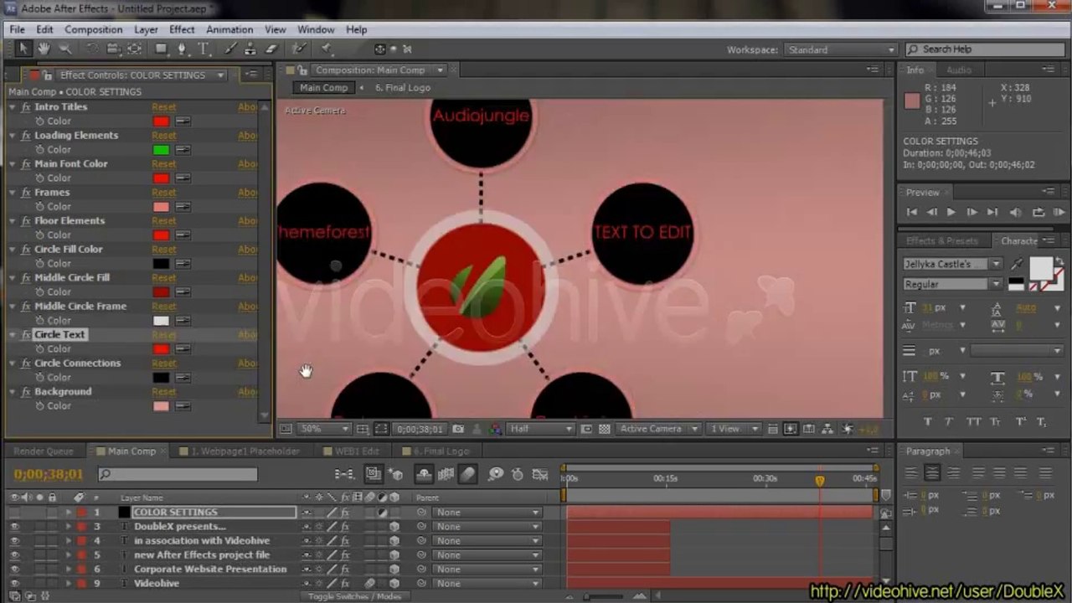Toggle Intro Titles effect fx switch

[26, 107]
